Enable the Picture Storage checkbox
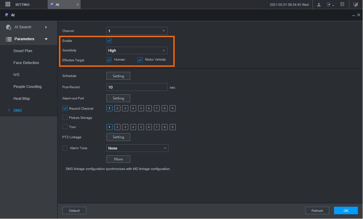 tap(65, 118)
